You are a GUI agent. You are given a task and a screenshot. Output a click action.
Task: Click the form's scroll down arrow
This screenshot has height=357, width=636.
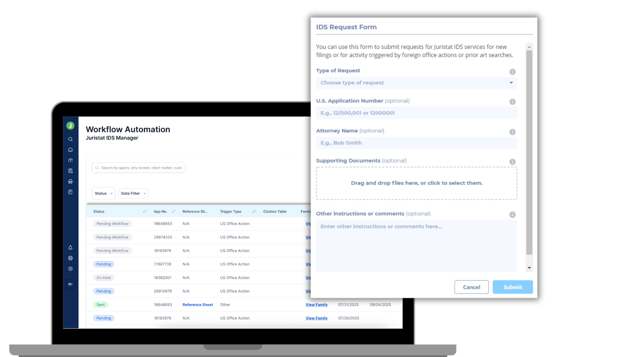tap(529, 268)
